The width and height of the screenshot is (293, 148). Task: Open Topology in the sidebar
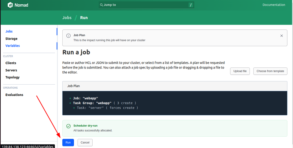pos(12,77)
